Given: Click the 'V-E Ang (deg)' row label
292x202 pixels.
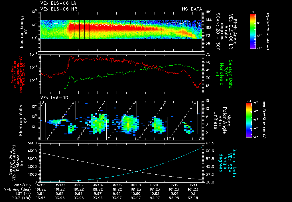Looking at the screenshot, I should click(x=17, y=189).
